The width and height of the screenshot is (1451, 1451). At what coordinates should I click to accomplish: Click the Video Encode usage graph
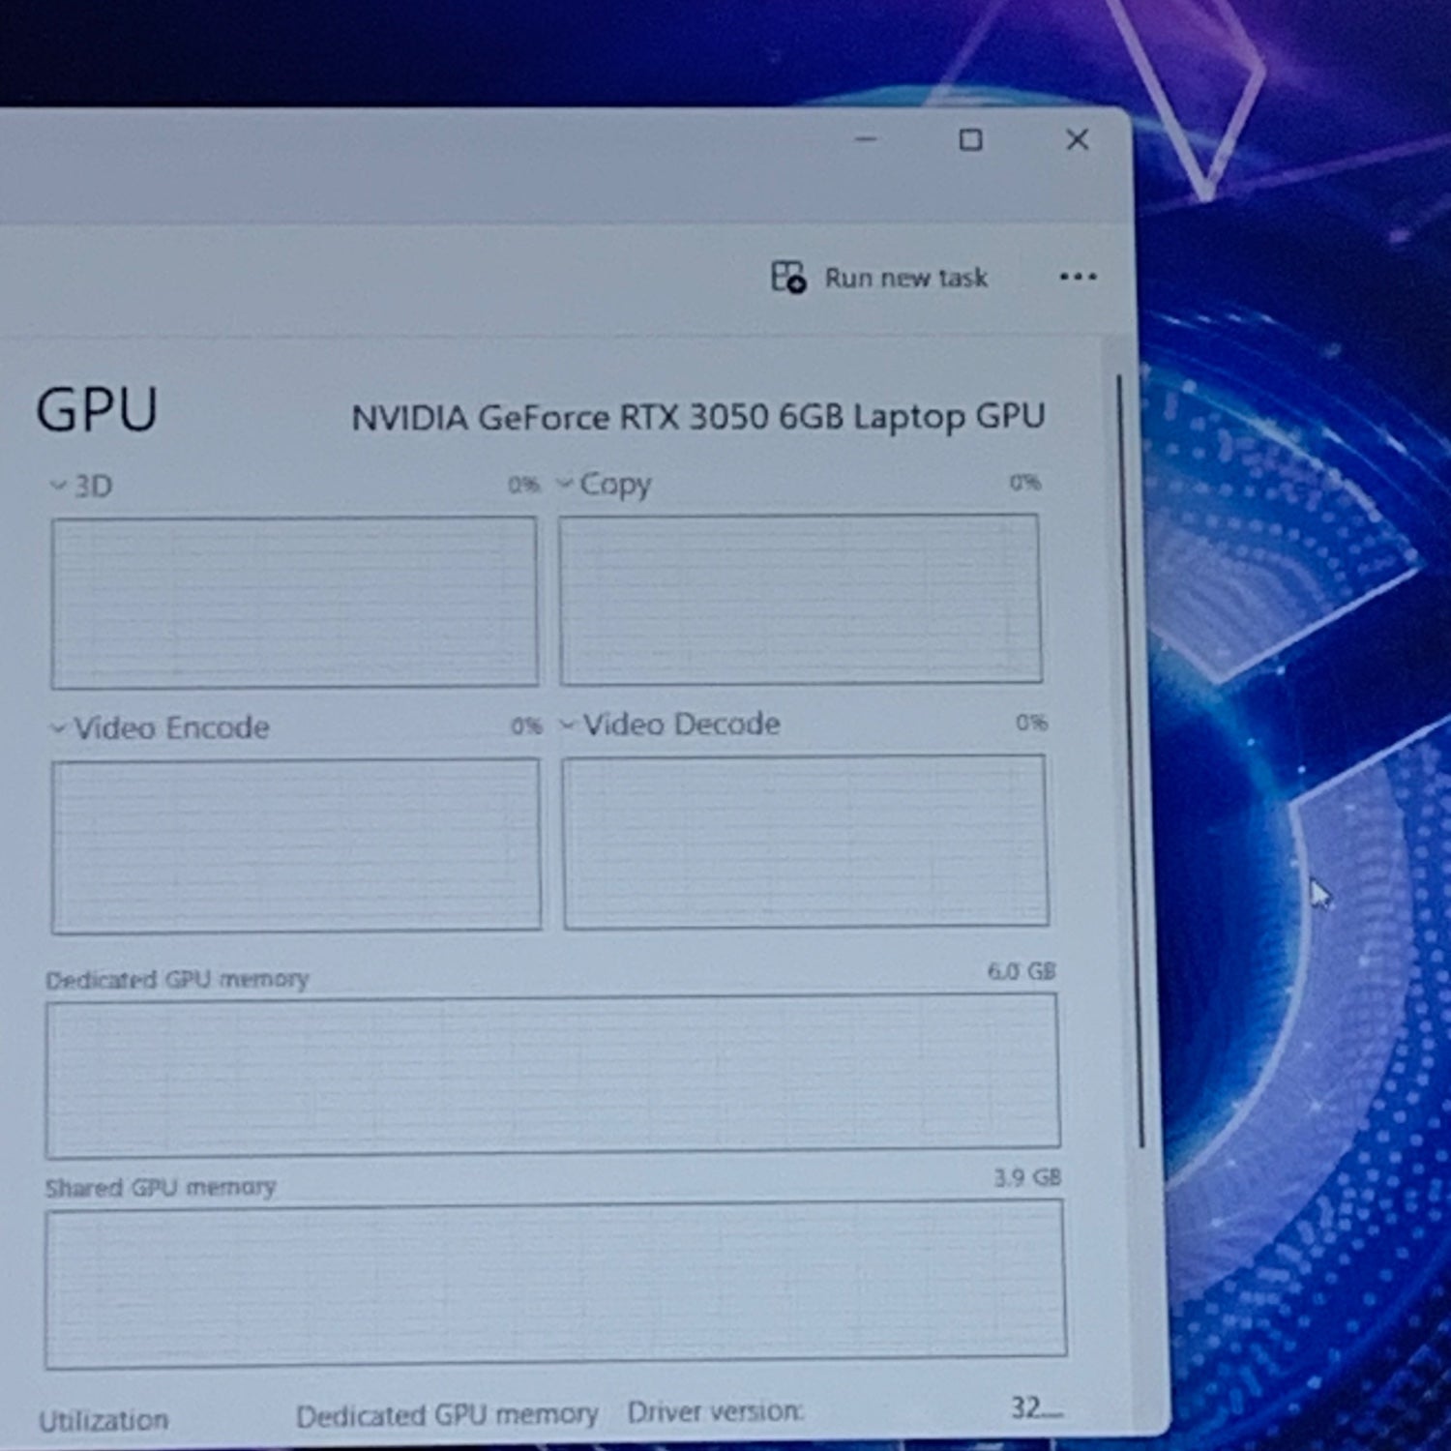pyautogui.click(x=296, y=845)
